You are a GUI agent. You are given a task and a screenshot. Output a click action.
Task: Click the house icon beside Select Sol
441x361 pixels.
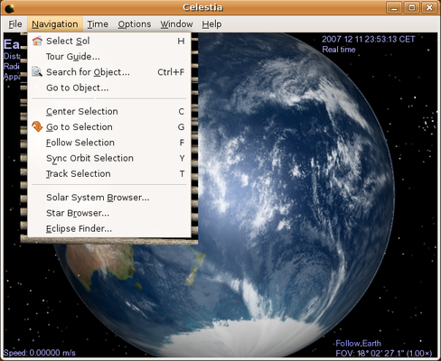pyautogui.click(x=37, y=41)
